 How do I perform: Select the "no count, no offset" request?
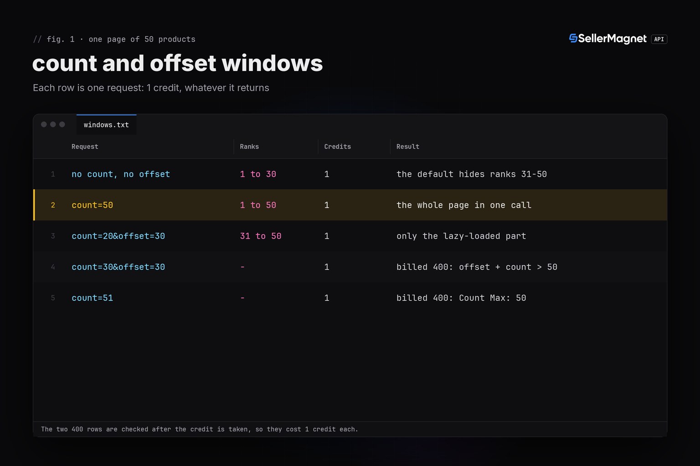121,174
